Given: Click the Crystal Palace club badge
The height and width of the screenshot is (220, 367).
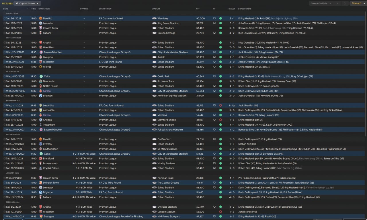Looking at the screenshot, I should point(41,168).
